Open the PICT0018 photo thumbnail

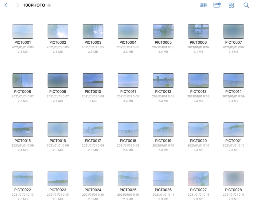(128, 130)
